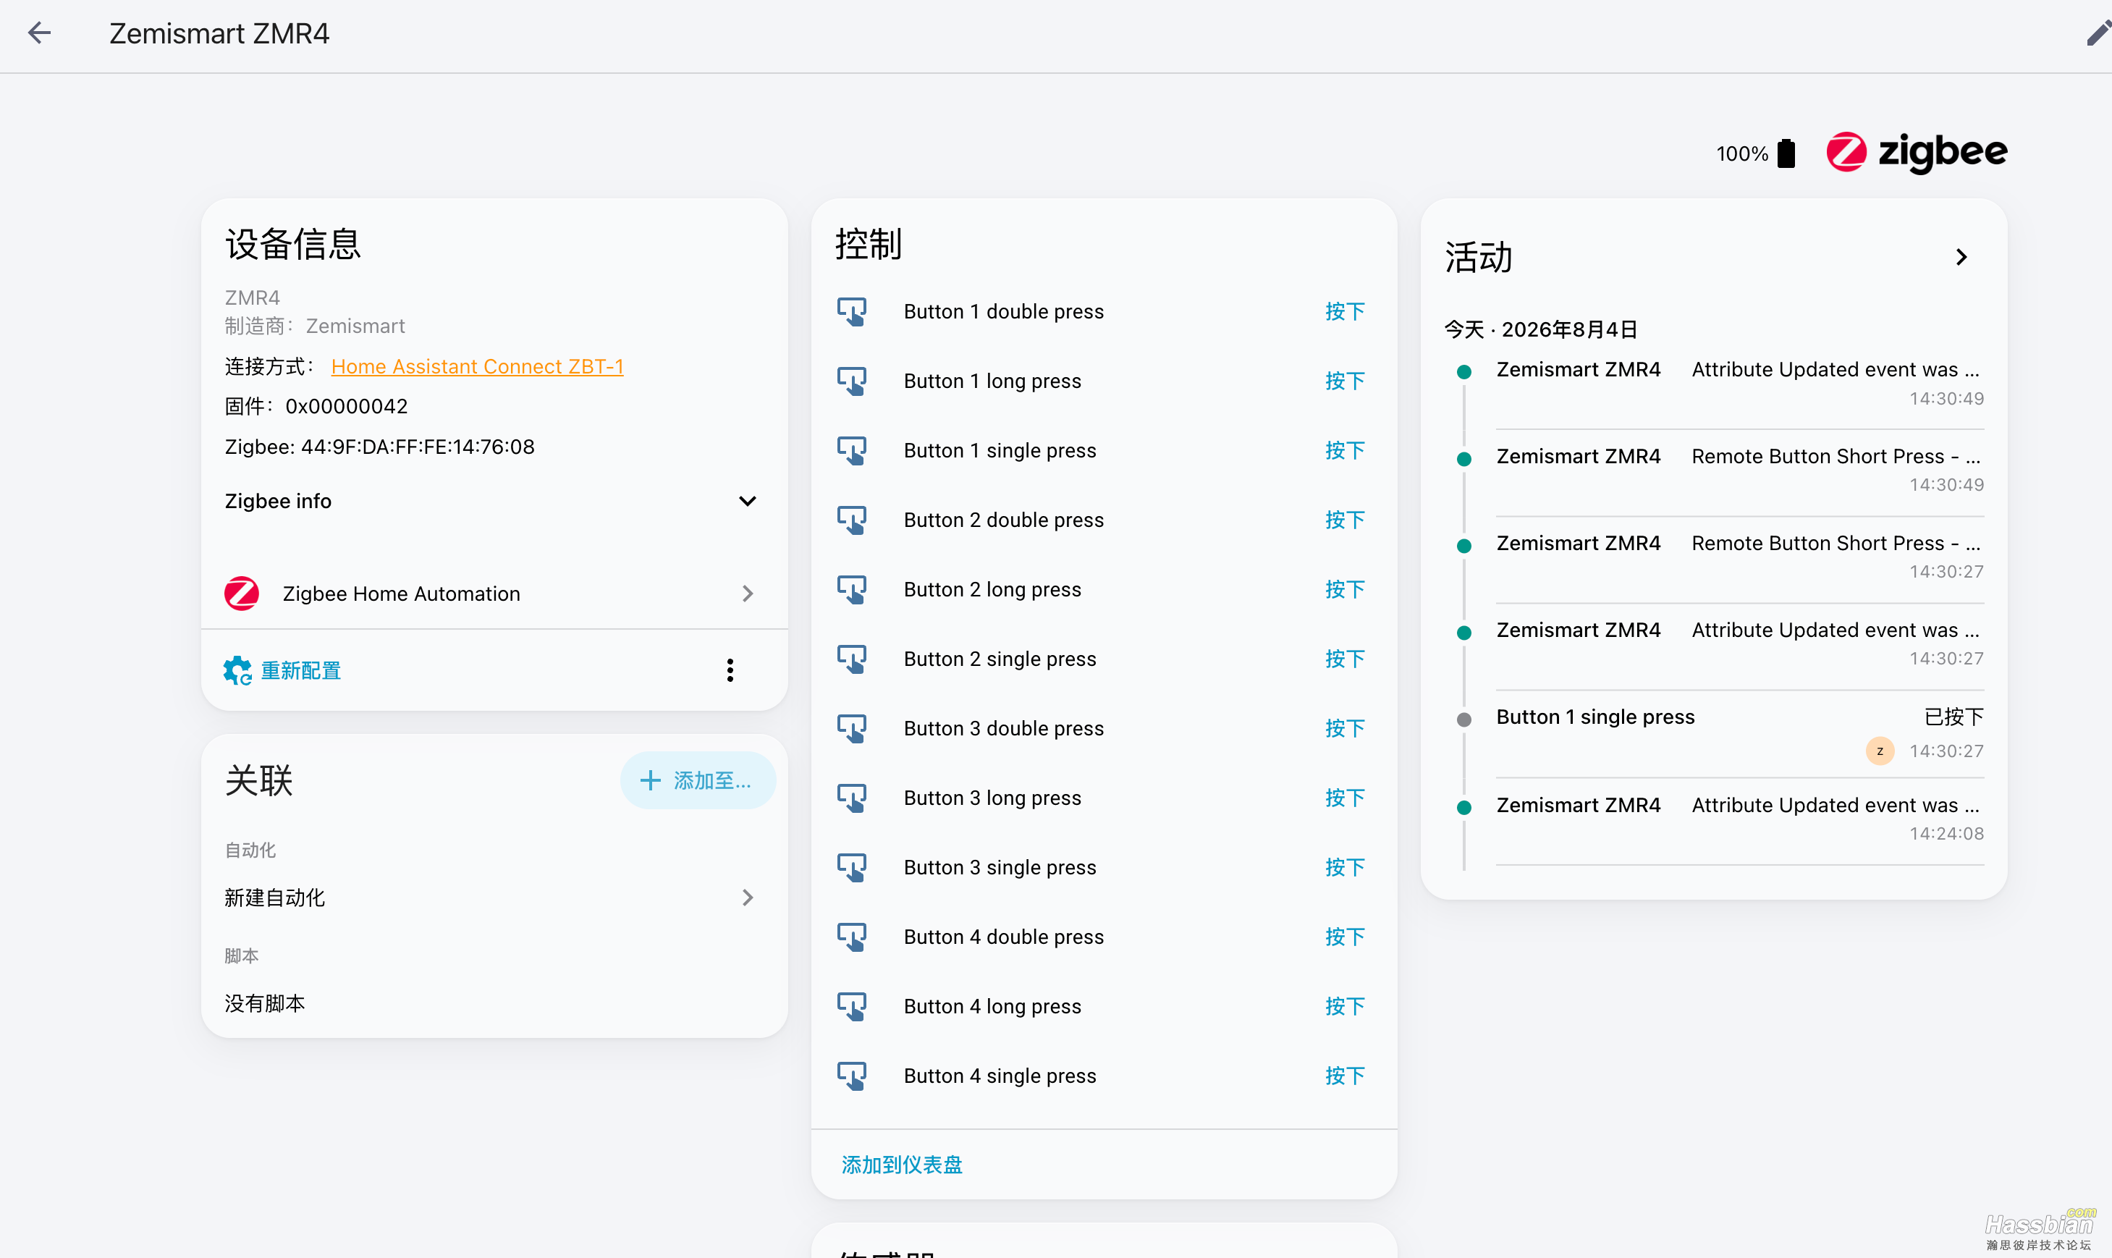The width and height of the screenshot is (2112, 1258).
Task: Click the icon for Button 4 double press
Action: [852, 937]
